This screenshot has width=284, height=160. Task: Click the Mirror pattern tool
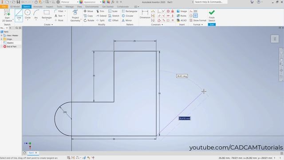point(127,20)
